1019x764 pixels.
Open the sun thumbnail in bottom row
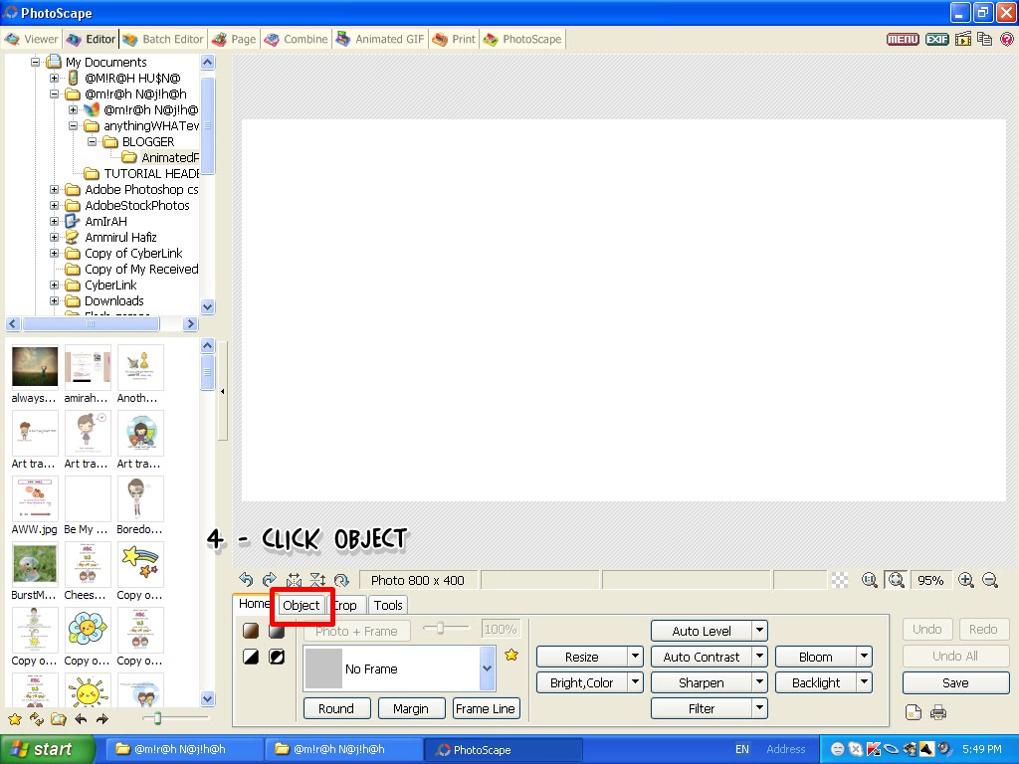click(88, 690)
